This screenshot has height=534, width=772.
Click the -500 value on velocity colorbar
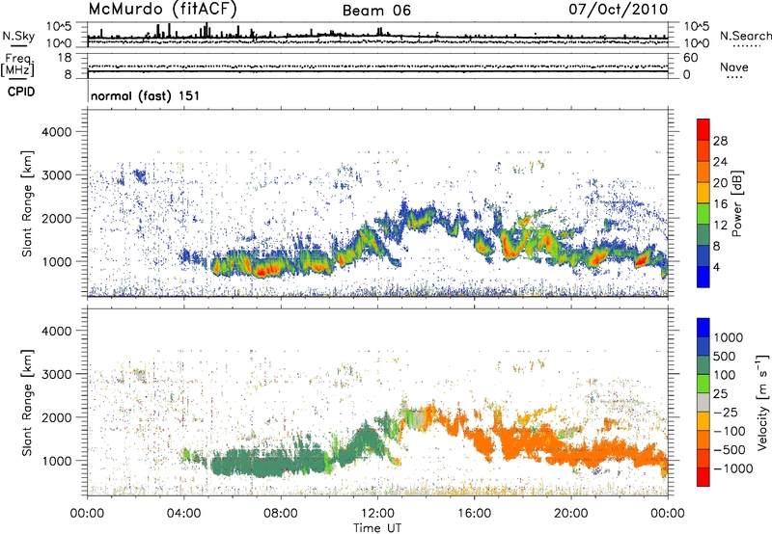tap(729, 449)
